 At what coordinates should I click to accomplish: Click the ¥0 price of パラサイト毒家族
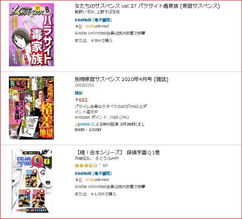[78, 26]
